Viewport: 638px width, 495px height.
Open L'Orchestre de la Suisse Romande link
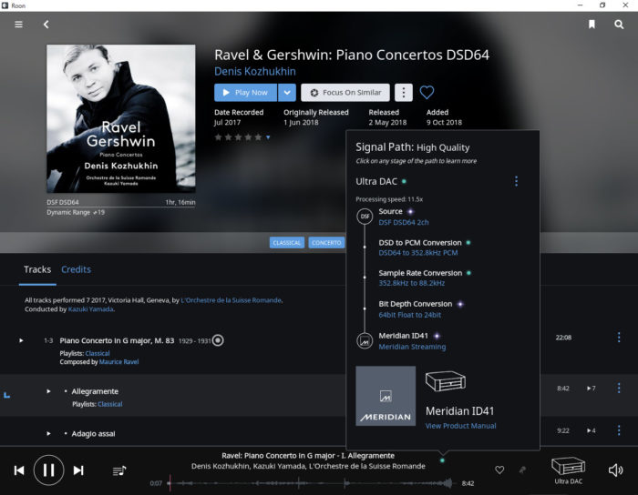[232, 300]
